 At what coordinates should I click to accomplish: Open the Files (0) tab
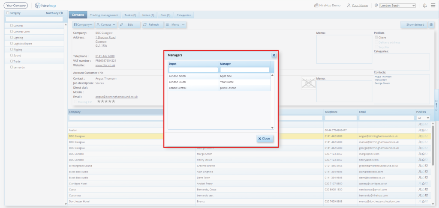pyautogui.click(x=165, y=15)
